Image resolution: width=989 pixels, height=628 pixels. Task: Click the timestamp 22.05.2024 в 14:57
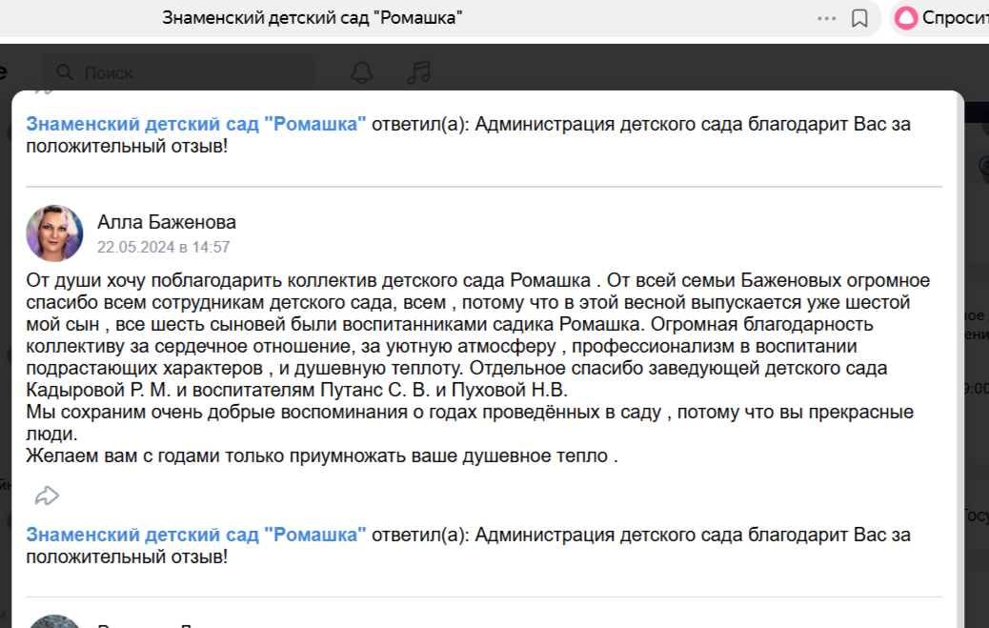coord(163,247)
